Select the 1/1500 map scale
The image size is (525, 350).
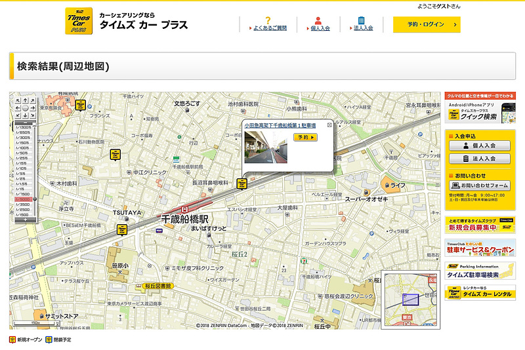click(x=24, y=214)
